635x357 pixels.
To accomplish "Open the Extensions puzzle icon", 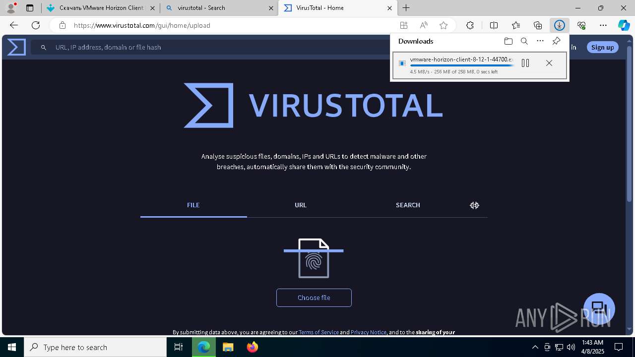I will pyautogui.click(x=470, y=25).
